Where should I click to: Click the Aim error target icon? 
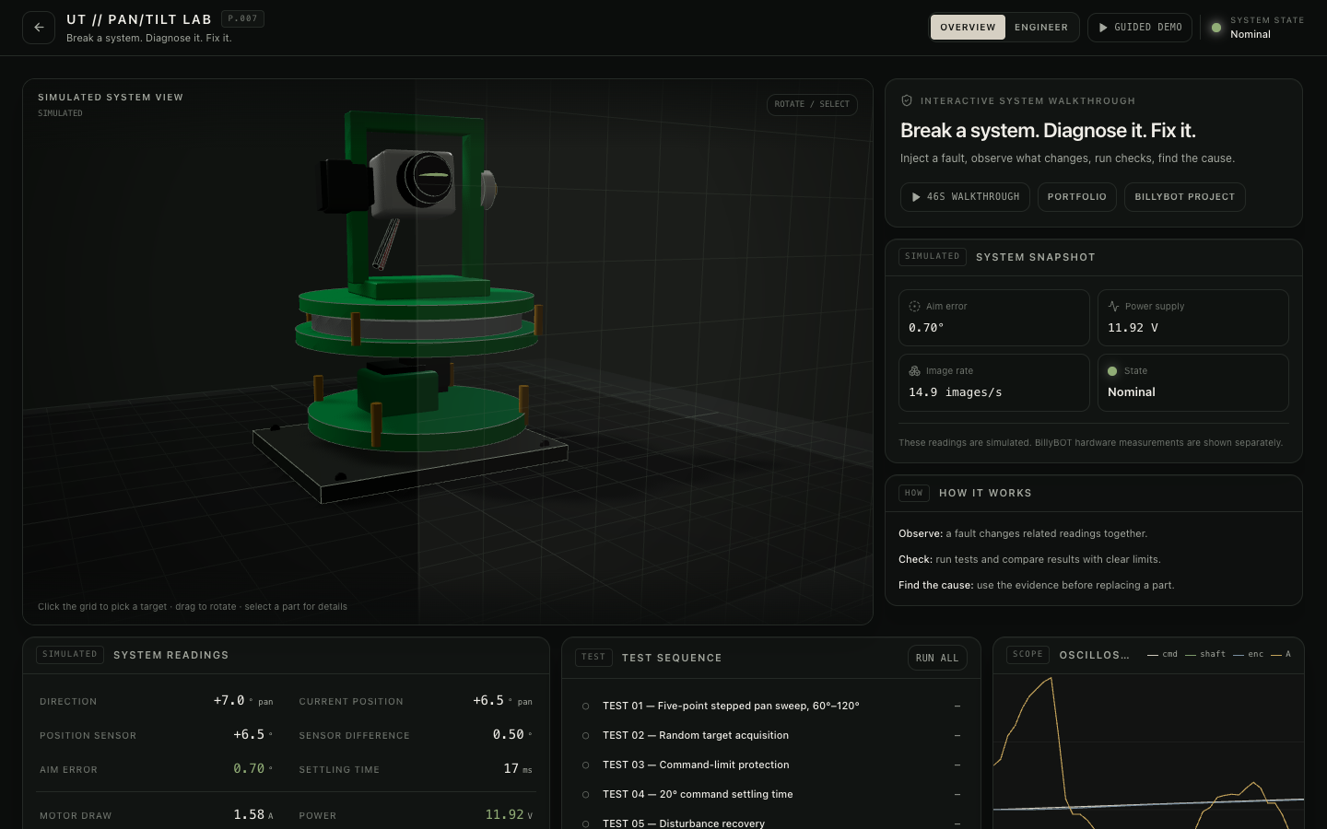point(914,307)
